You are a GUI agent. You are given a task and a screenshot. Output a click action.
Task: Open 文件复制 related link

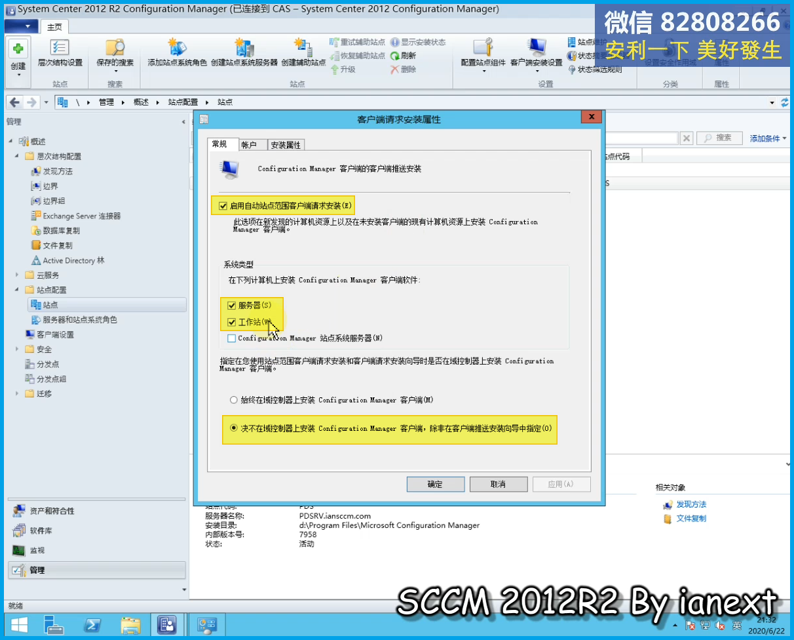pyautogui.click(x=691, y=518)
